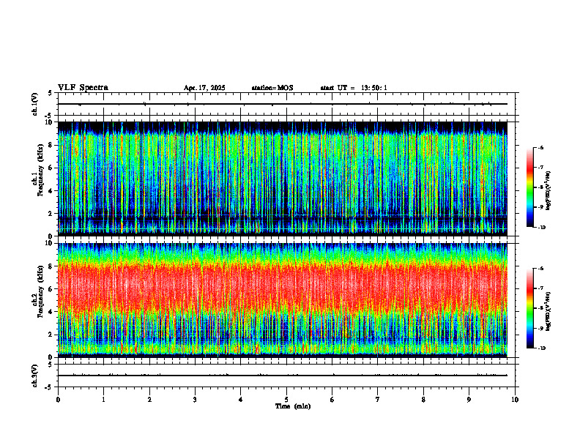Click the "-5" tick on ch.3(V) axis
This screenshot has height=448, width=580.
coord(48,387)
